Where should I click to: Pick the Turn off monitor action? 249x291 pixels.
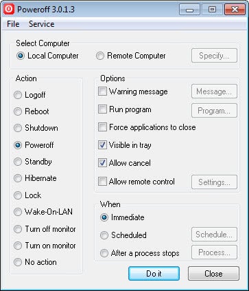click(x=45, y=229)
